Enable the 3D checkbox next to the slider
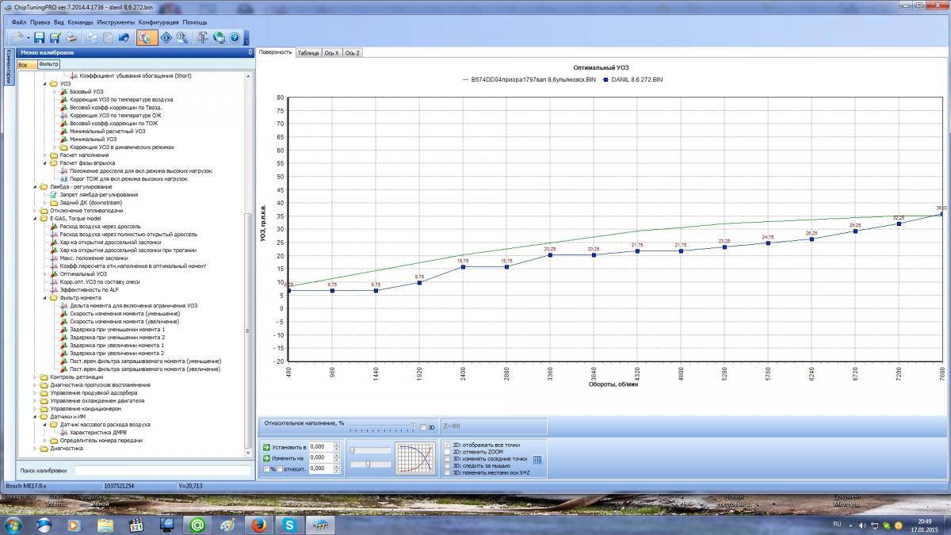 (423, 427)
